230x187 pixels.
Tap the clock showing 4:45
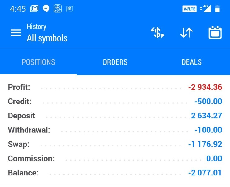pos(17,9)
